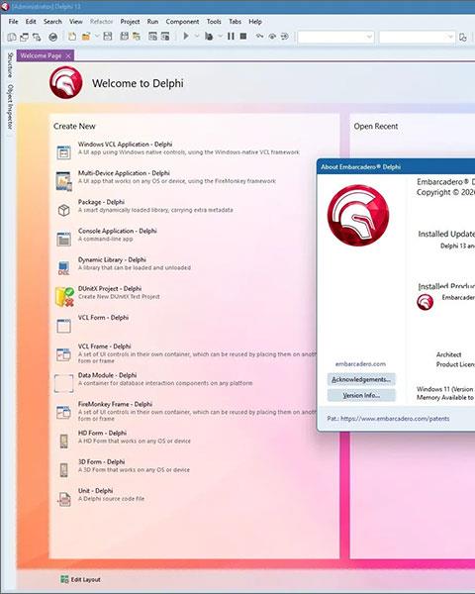475x594 pixels.
Task: Click the Save All toolbar icon
Action: [x=125, y=37]
